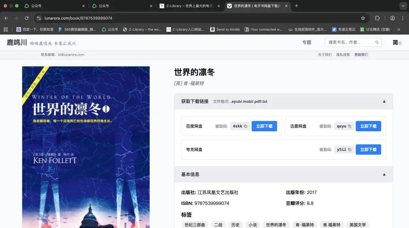Bookmark this page with the star icon
Image resolution: width=409 pixels, height=228 pixels.
point(363,18)
